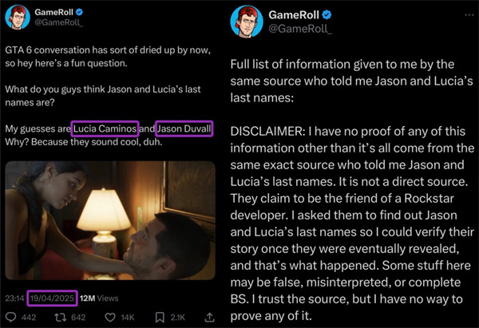Click the left GameRoll profile avatar
The image size is (479, 328).
[x=18, y=17]
